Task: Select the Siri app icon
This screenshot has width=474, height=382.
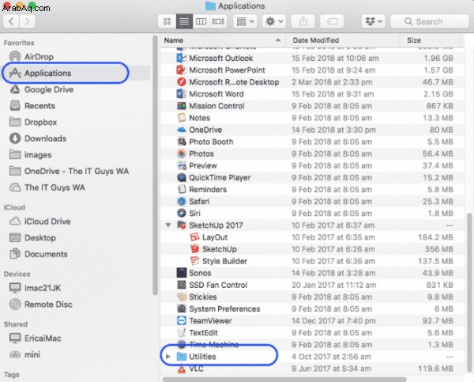Action: [182, 214]
